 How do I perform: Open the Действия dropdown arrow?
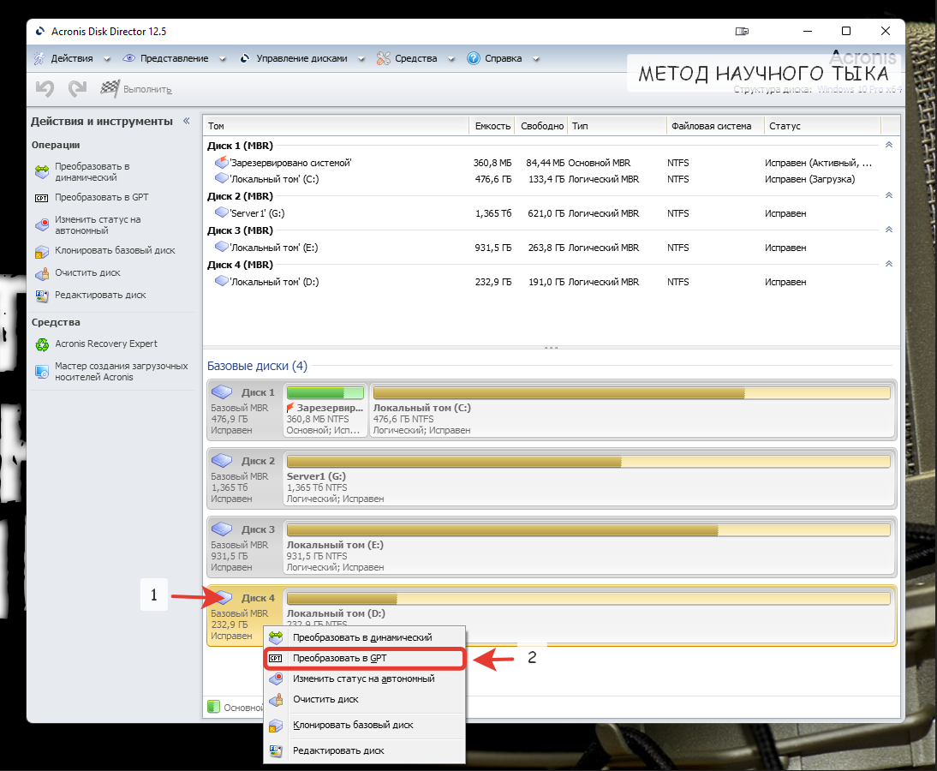pos(107,59)
